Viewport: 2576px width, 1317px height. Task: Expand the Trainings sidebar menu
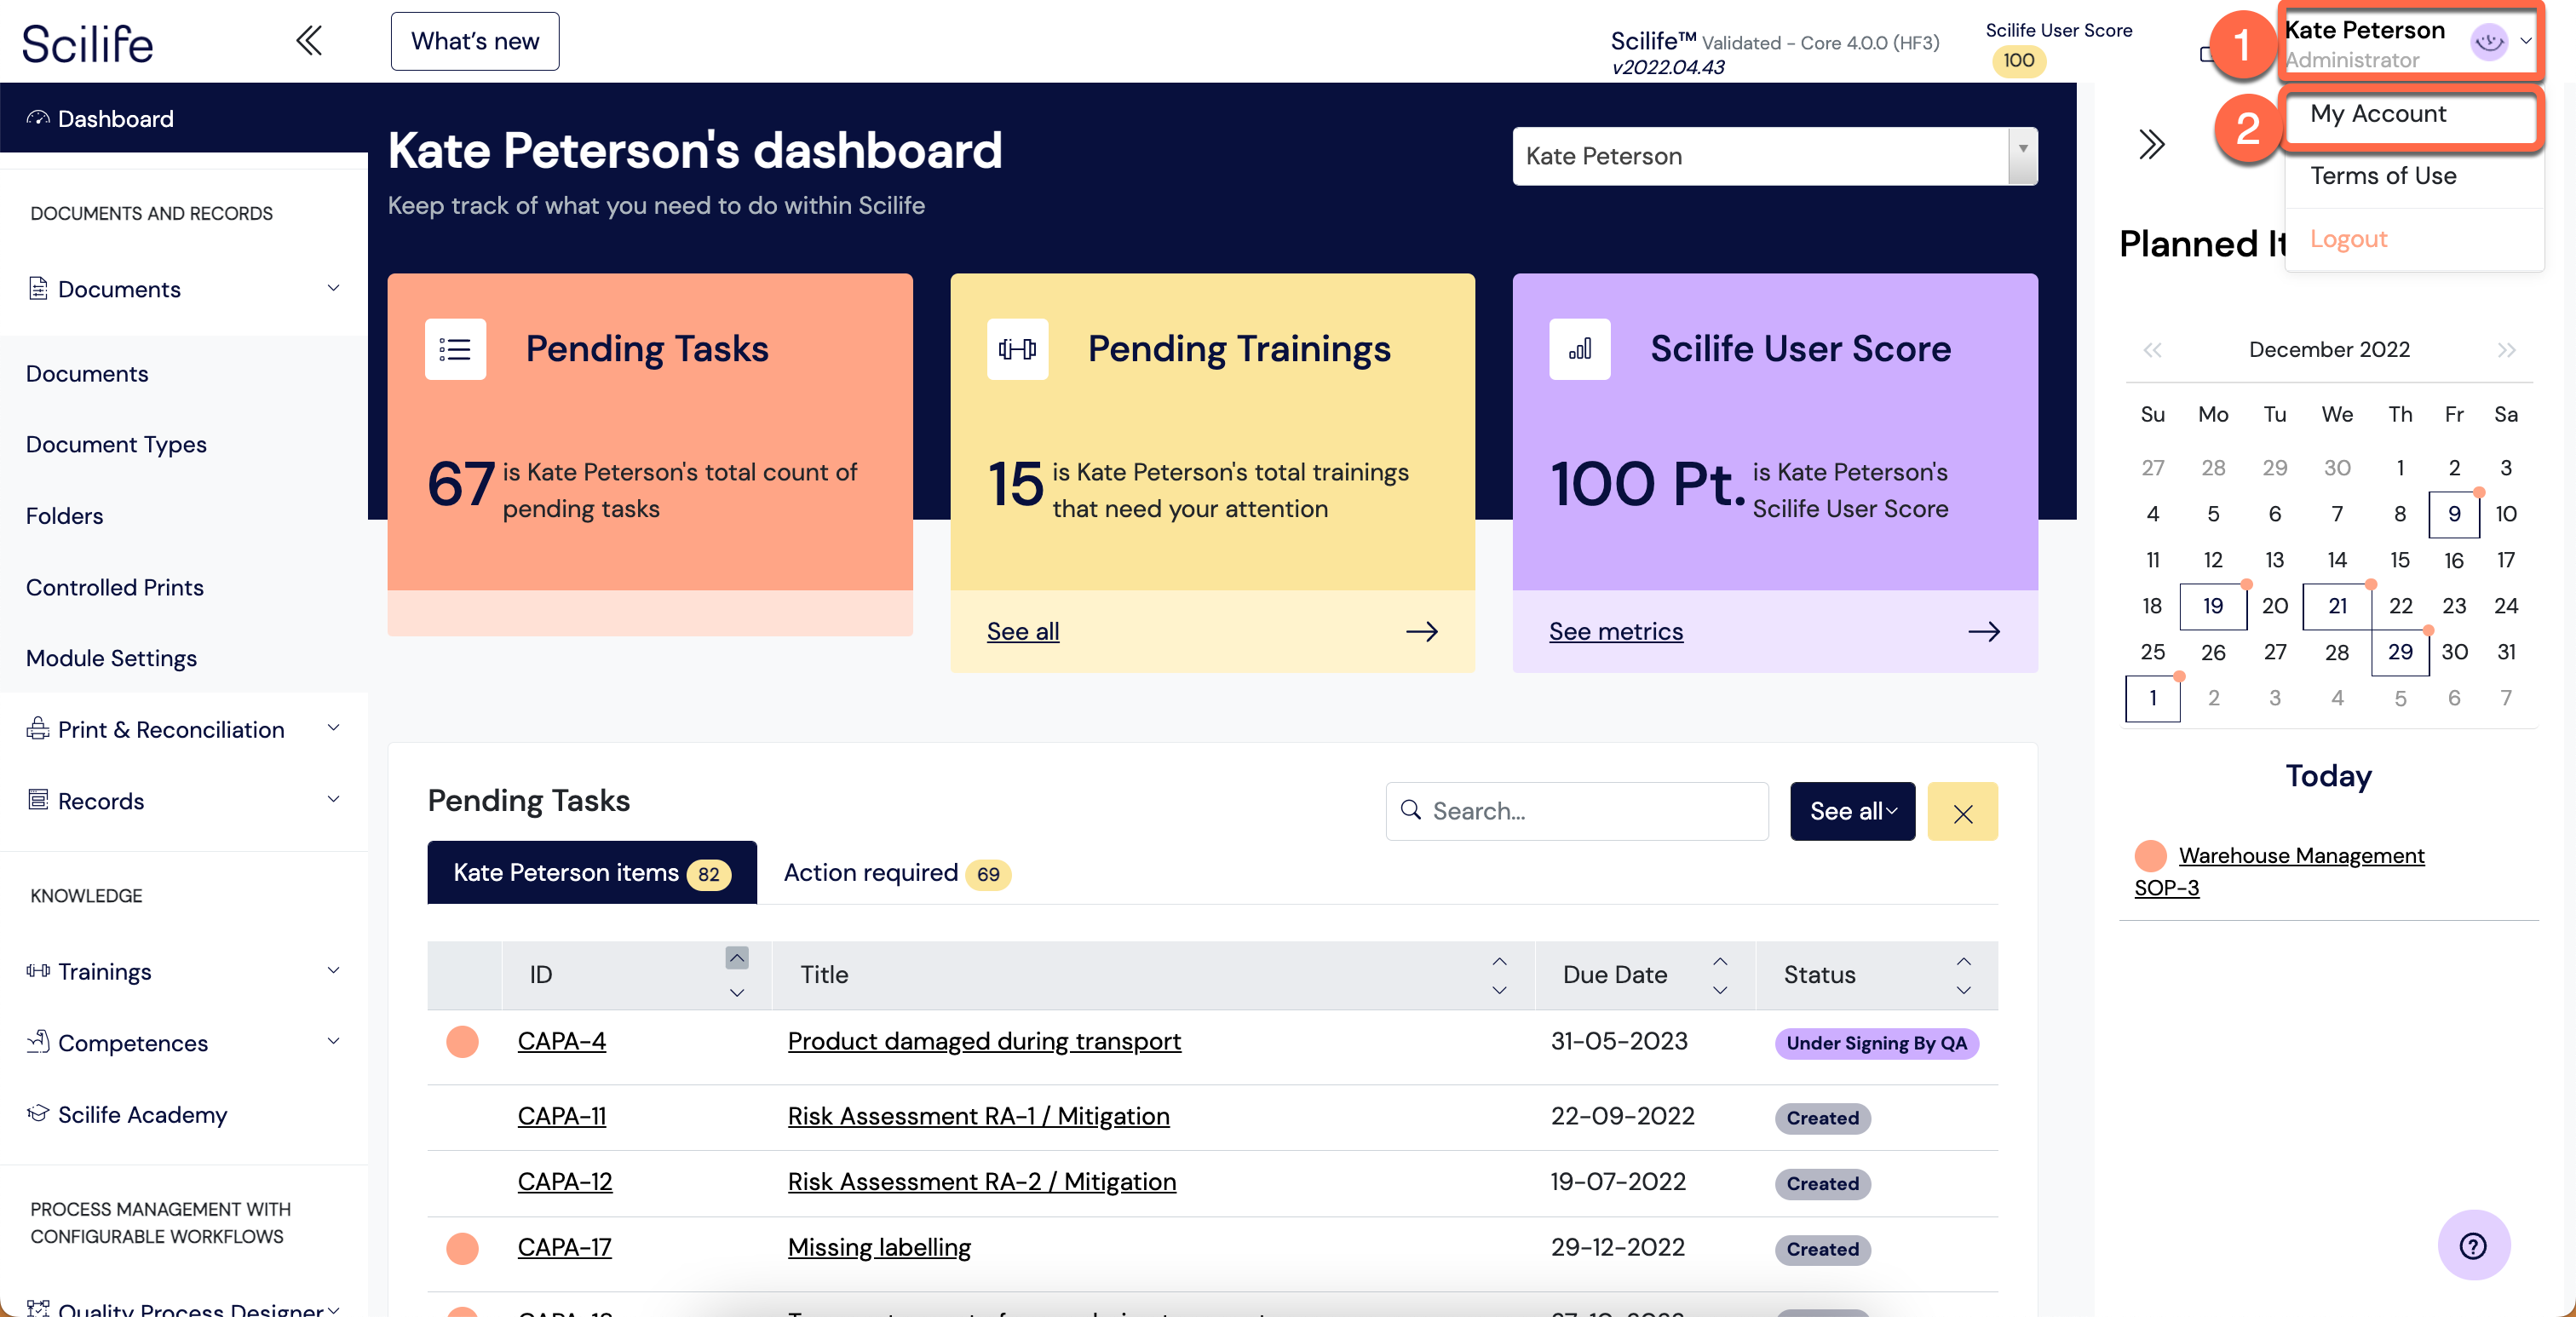[333, 971]
